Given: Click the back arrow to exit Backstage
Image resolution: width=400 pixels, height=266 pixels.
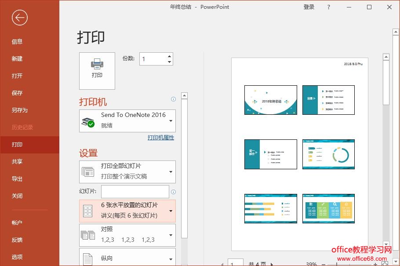Looking at the screenshot, I should coord(20,18).
